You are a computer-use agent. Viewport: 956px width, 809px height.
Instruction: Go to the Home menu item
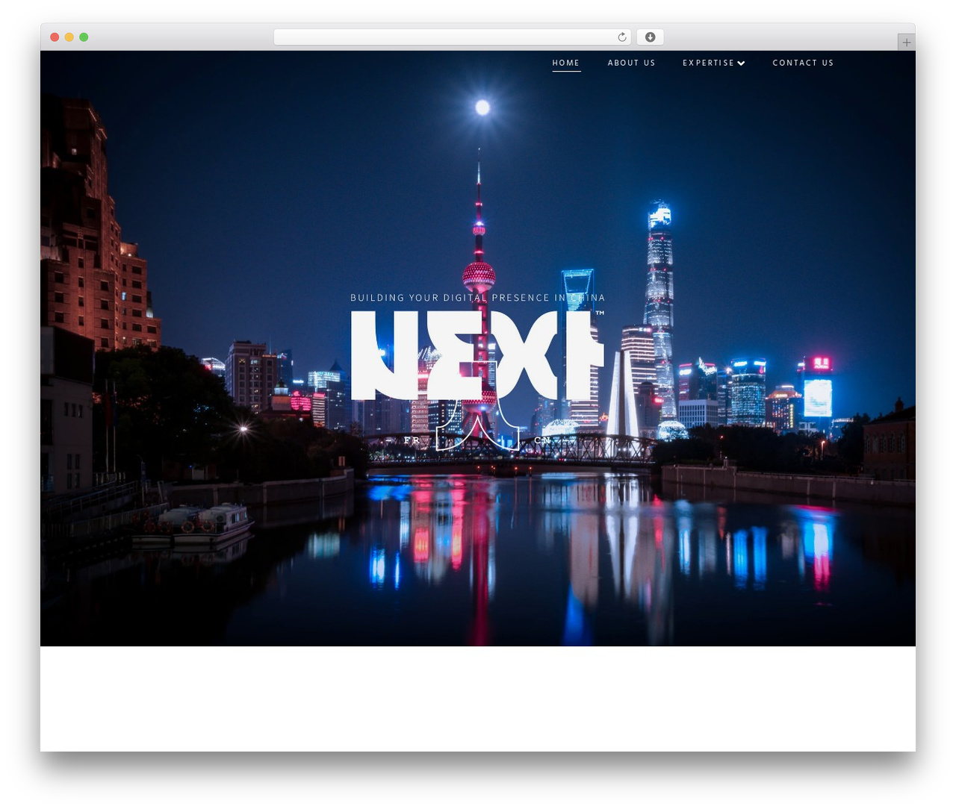coord(566,63)
